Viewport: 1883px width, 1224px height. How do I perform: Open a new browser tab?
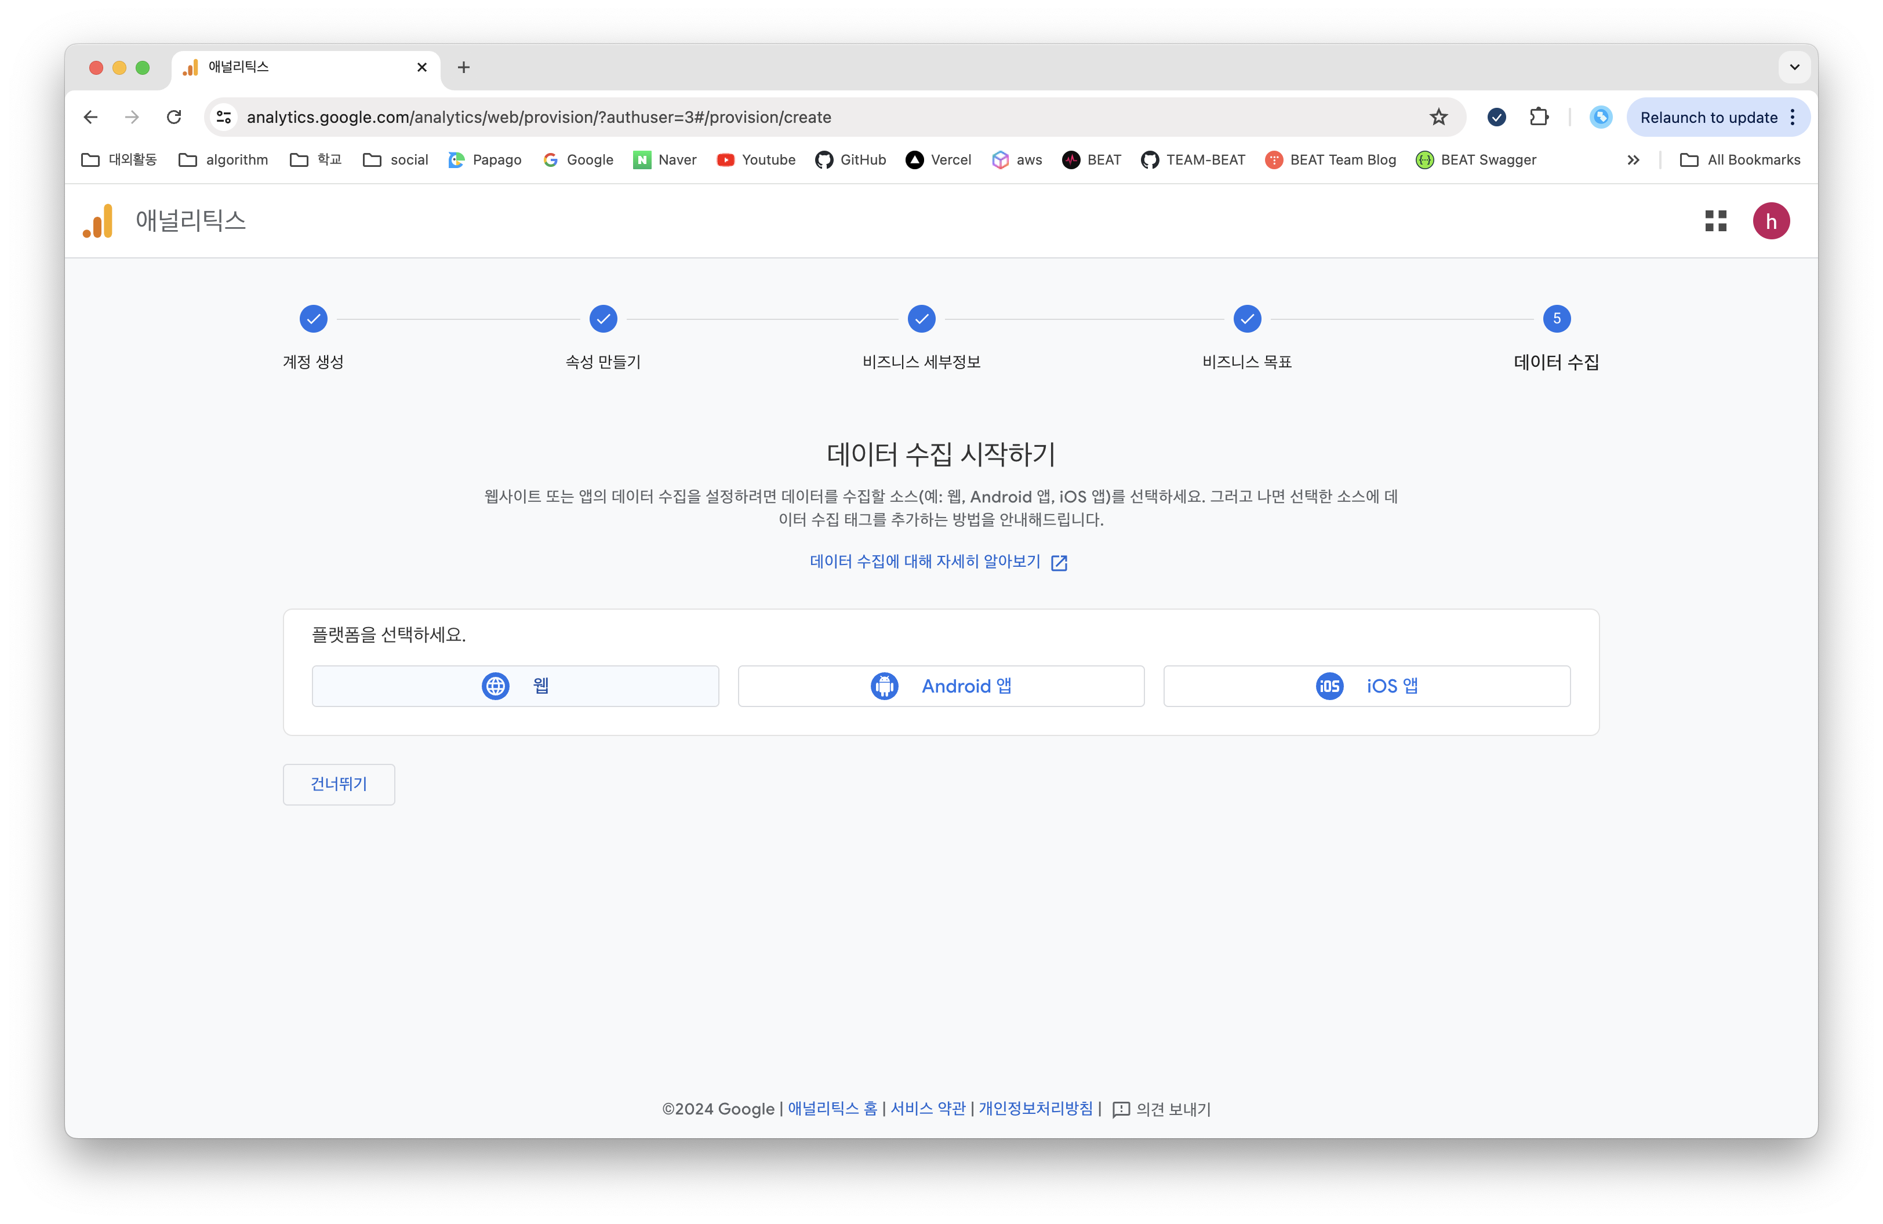tap(464, 67)
